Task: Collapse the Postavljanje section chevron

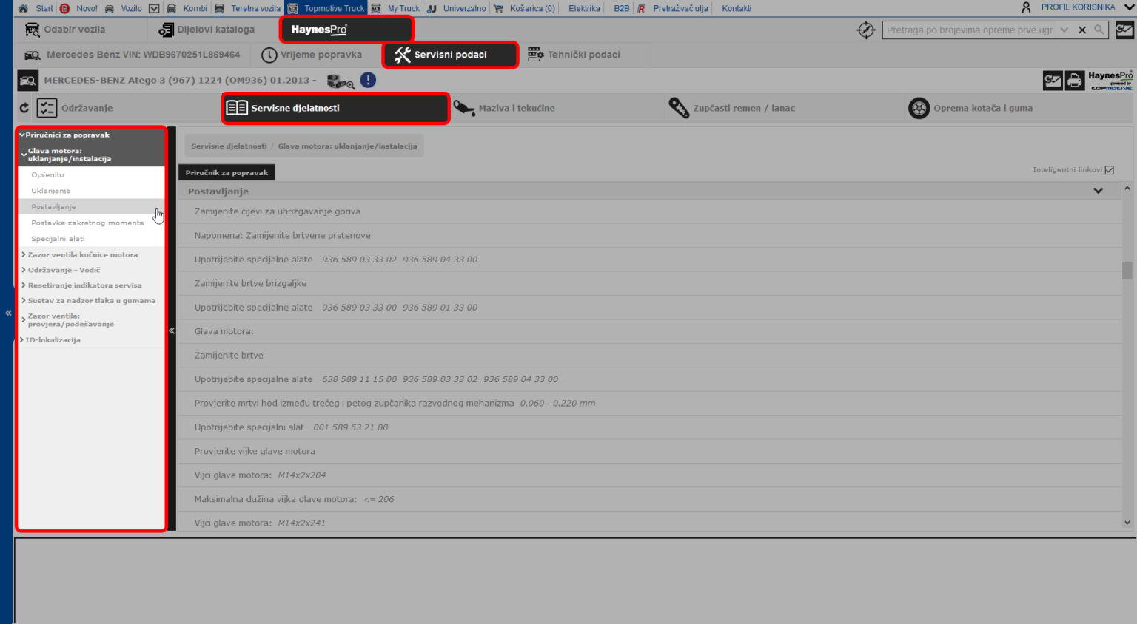Action: tap(1099, 191)
